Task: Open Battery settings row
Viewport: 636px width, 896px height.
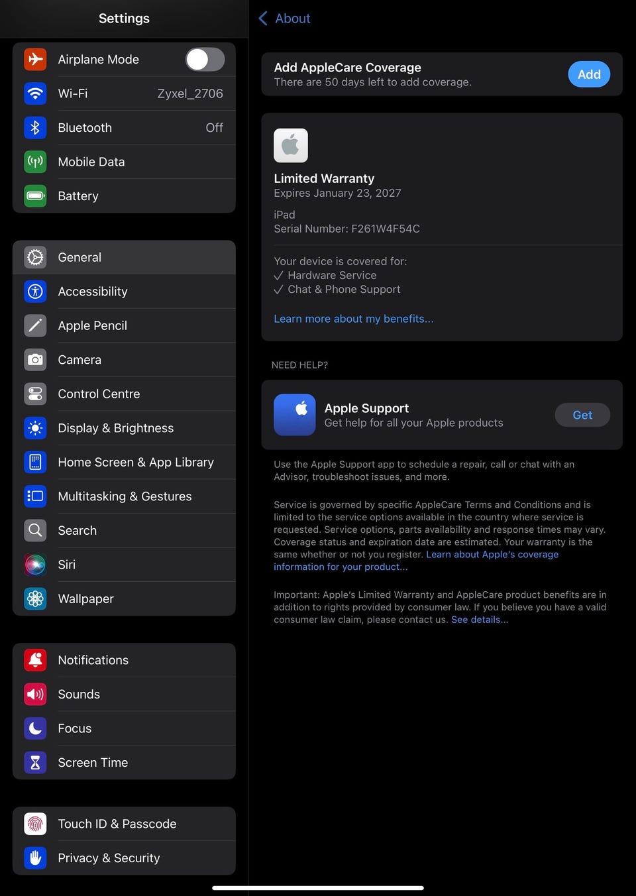Action: [124, 196]
